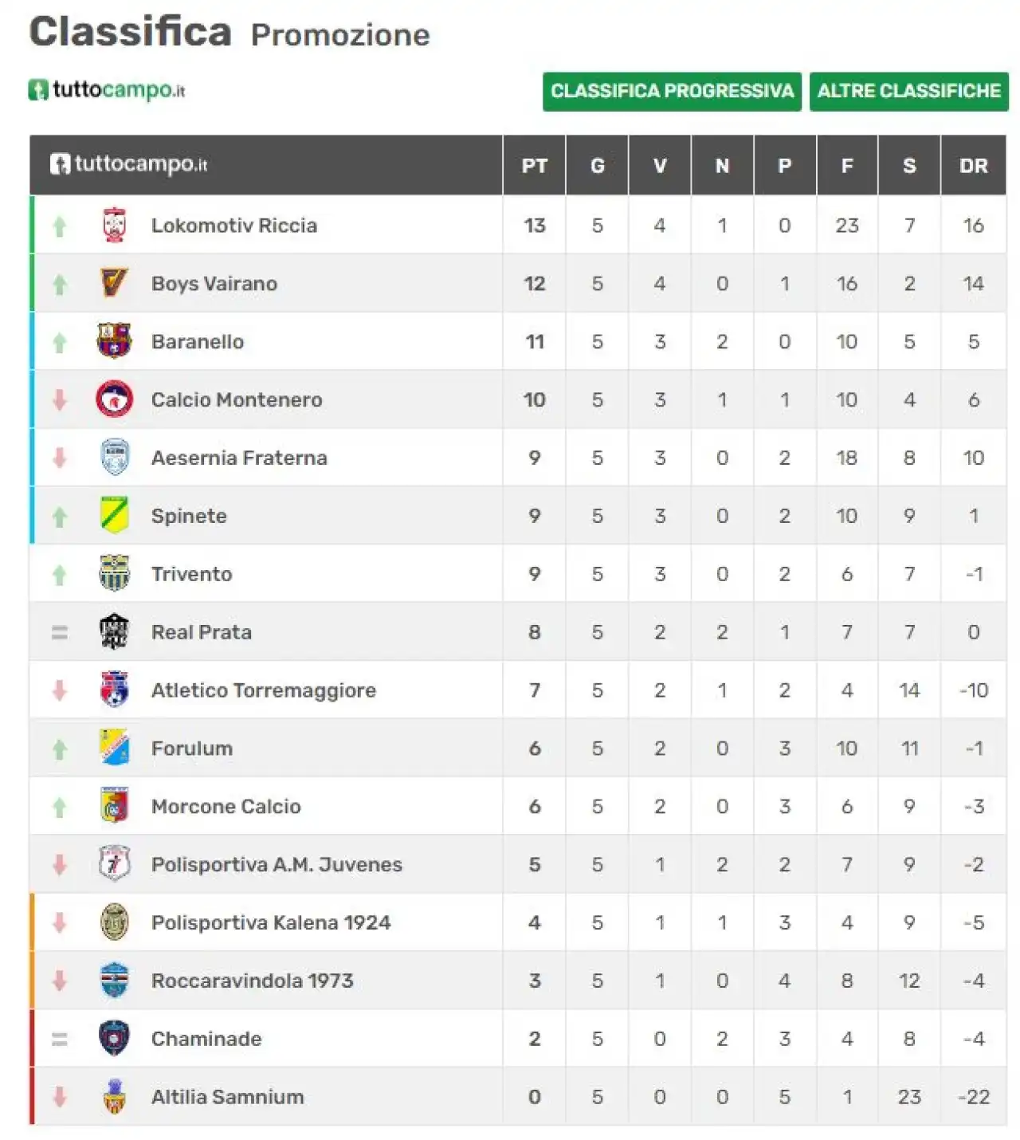Click the Altilia Samnium team crest

[x=115, y=1097]
